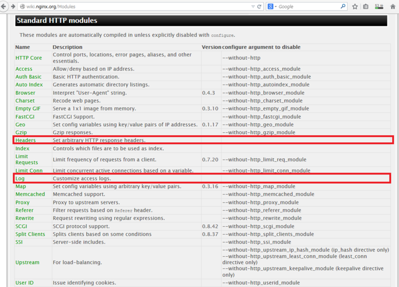Open the Auto Index module link
This screenshot has width=399, height=287.
pos(29,85)
